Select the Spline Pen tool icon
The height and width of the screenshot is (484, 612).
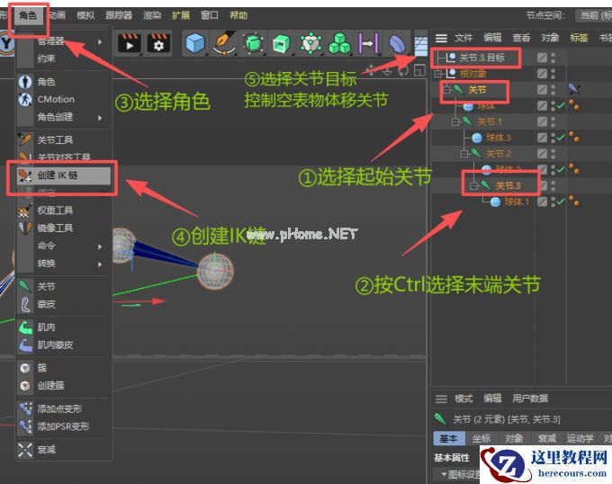(x=224, y=43)
